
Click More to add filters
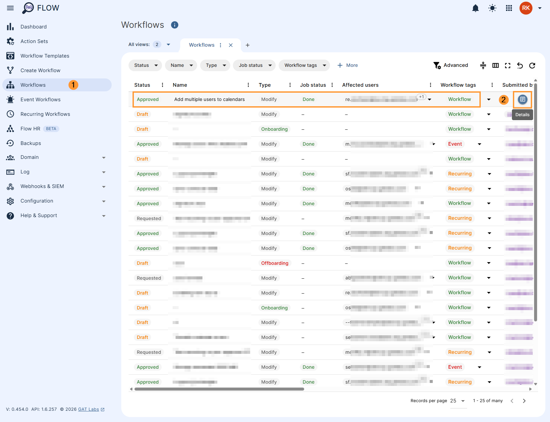[x=348, y=65]
